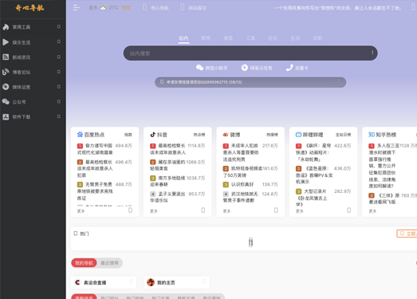Open the 奥运会直播 site card
The width and height of the screenshot is (417, 299).
(x=104, y=282)
